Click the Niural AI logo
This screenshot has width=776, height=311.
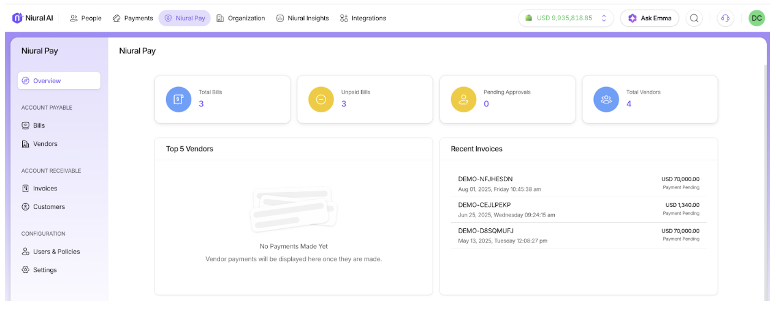point(32,18)
